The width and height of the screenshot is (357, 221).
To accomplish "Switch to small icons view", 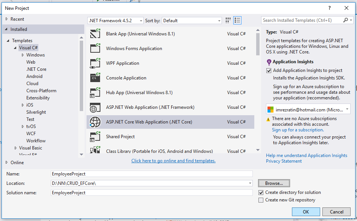I will (x=228, y=20).
